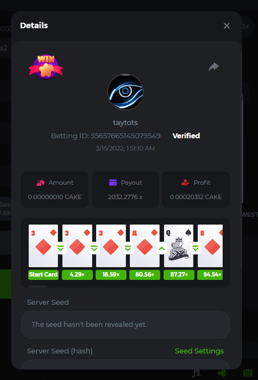Screen dimensions: 258x380
Task: Close the Details dialog
Action: coord(227,25)
